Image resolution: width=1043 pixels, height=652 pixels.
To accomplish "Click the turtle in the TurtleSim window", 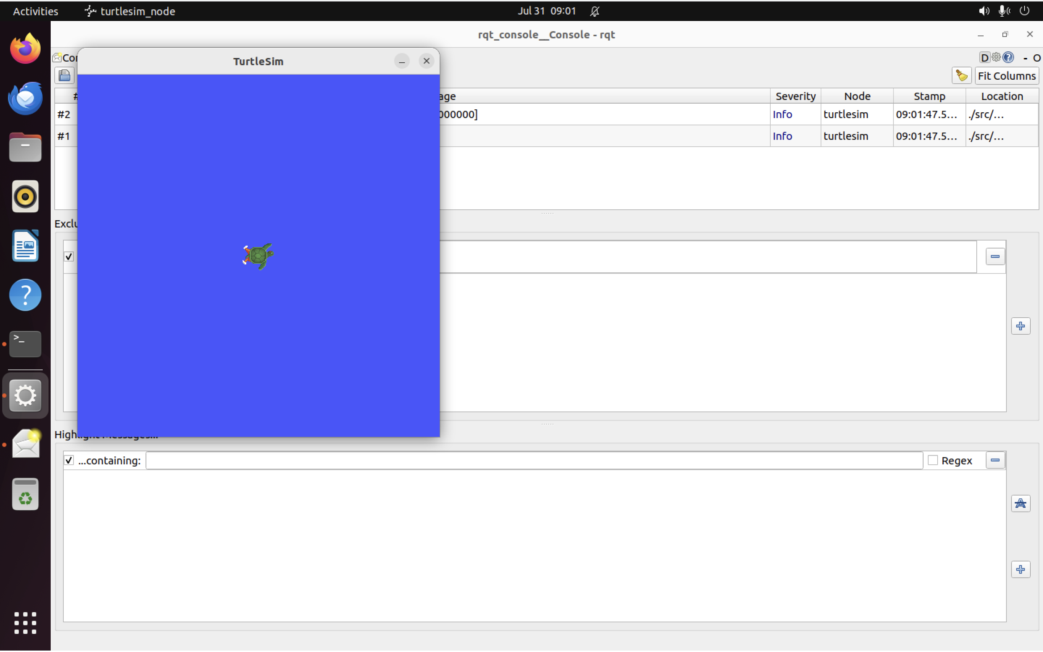I will [258, 256].
